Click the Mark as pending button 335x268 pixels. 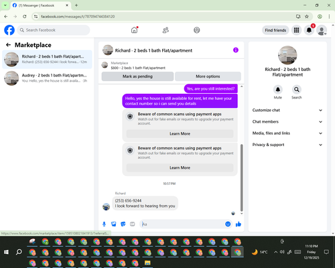137,76
